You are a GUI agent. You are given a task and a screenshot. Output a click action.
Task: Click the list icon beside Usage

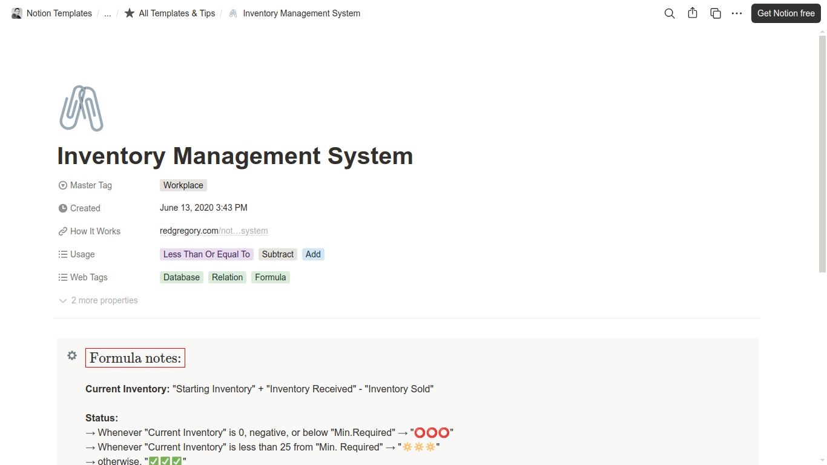pyautogui.click(x=63, y=254)
